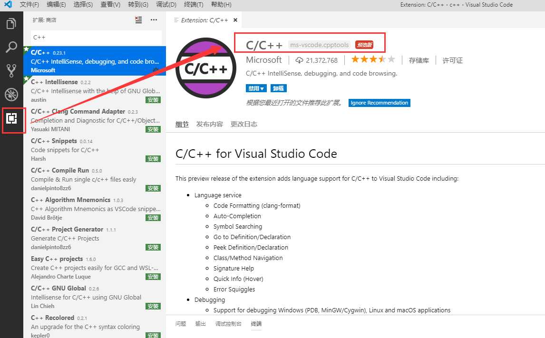Switch to the 细节 details tab

(182, 124)
